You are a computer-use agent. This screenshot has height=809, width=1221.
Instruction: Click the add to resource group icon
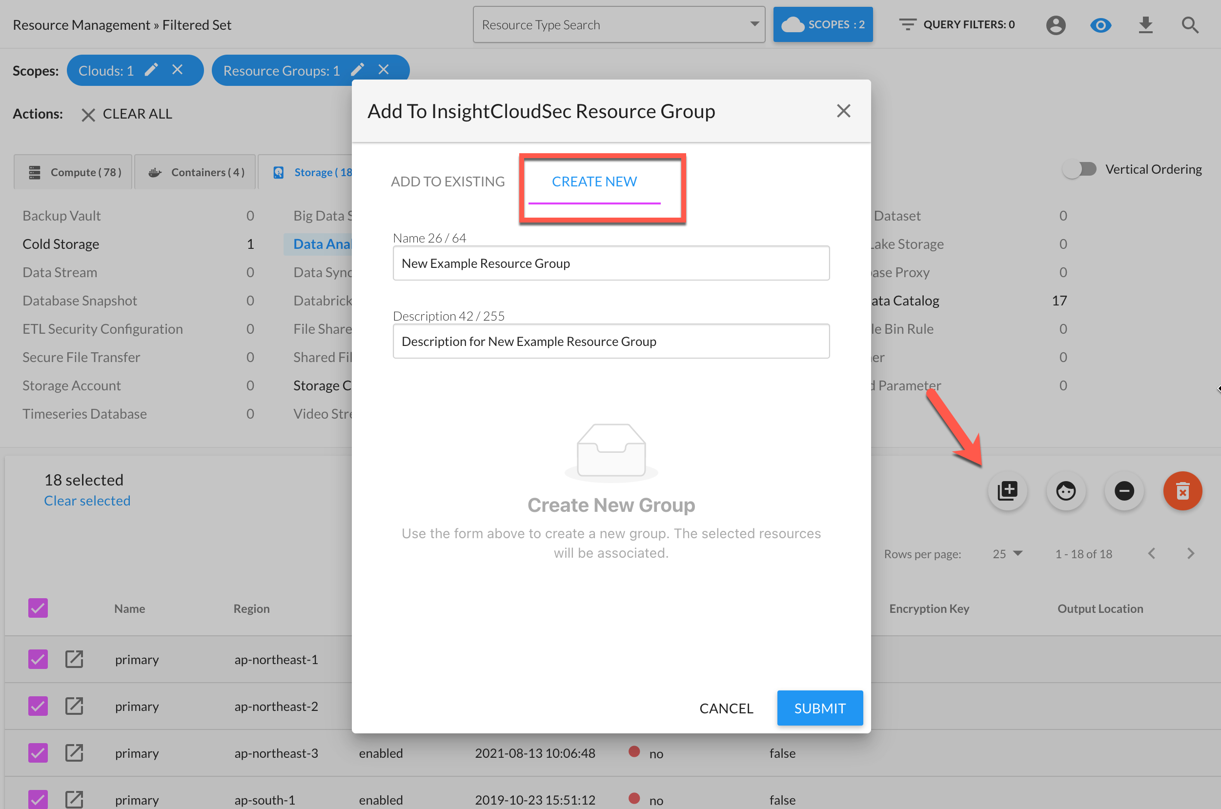pos(1007,491)
